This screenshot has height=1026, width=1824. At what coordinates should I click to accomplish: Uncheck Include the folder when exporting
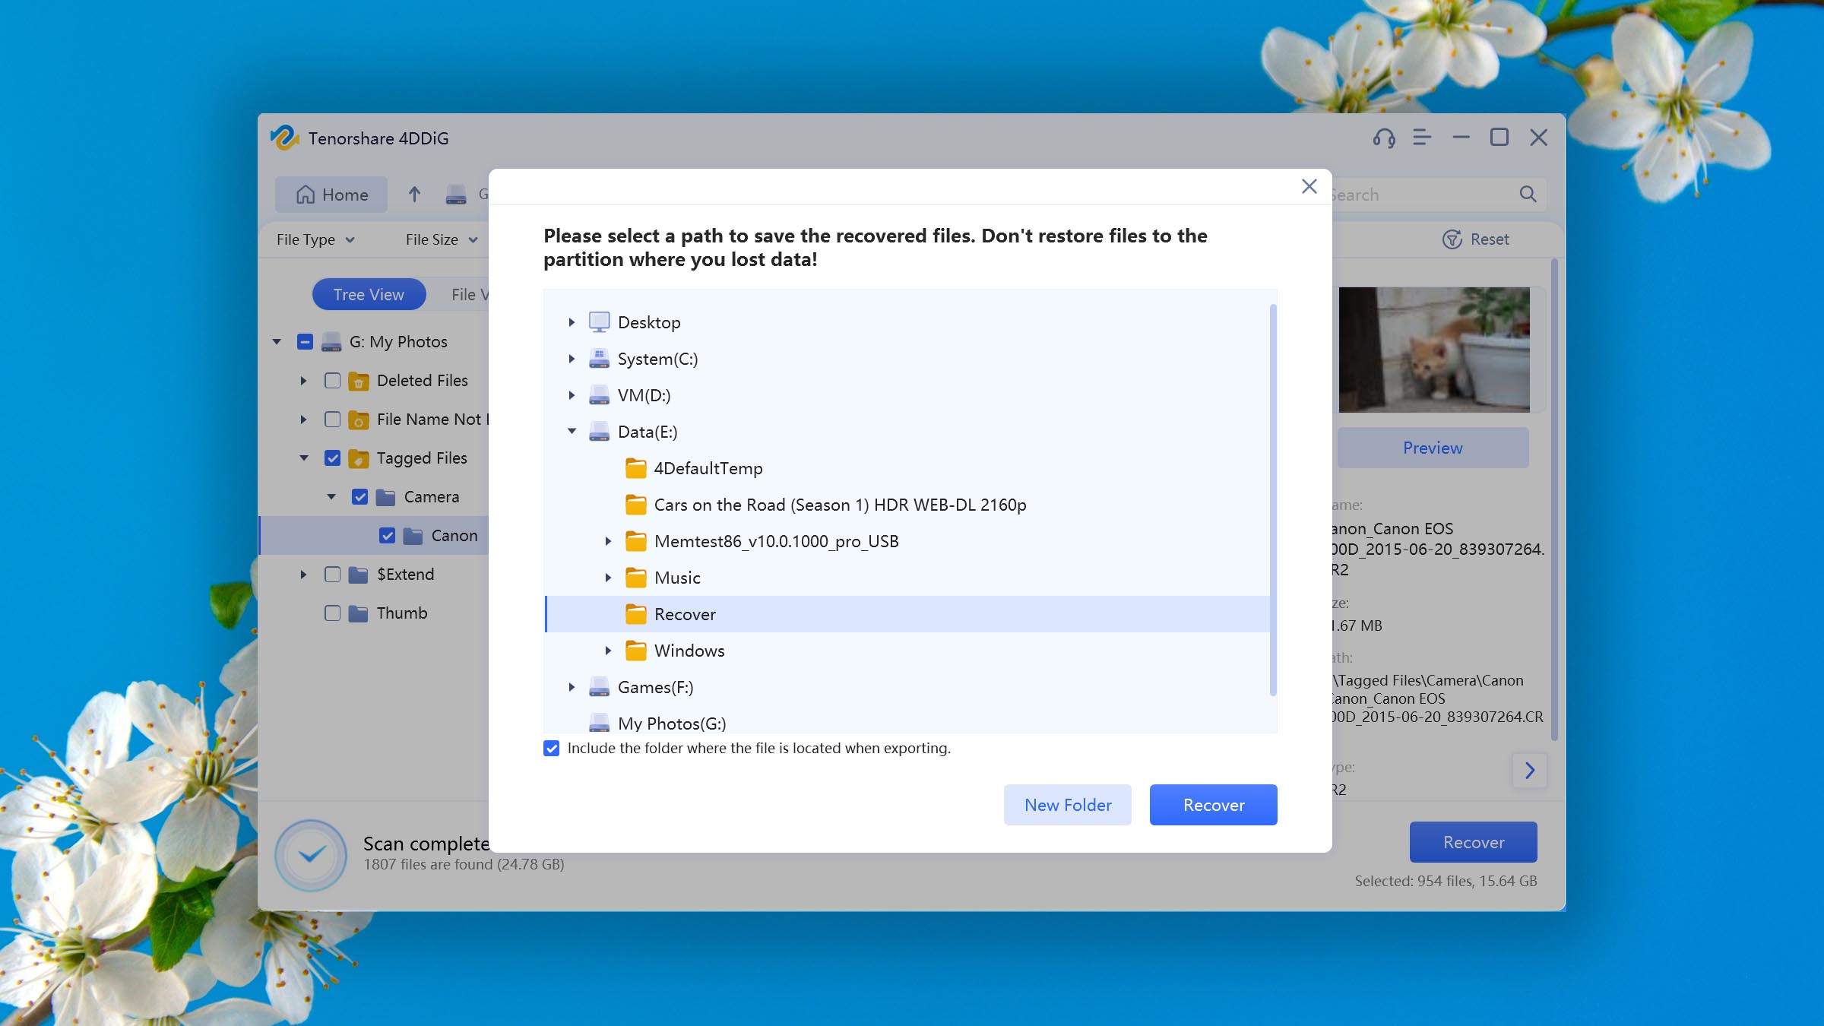tap(551, 749)
